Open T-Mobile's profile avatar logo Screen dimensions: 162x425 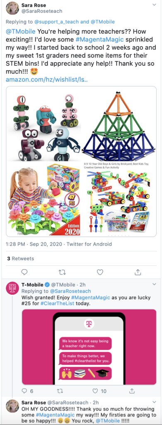12,288
